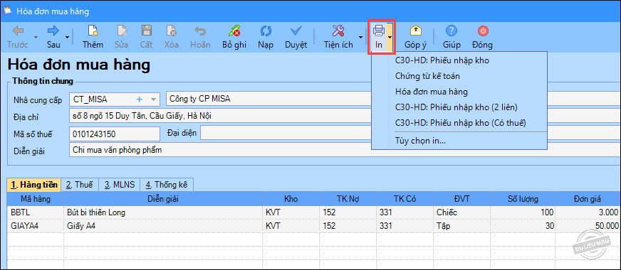
Task: Click the Đại diện input field
Action: click(286, 133)
